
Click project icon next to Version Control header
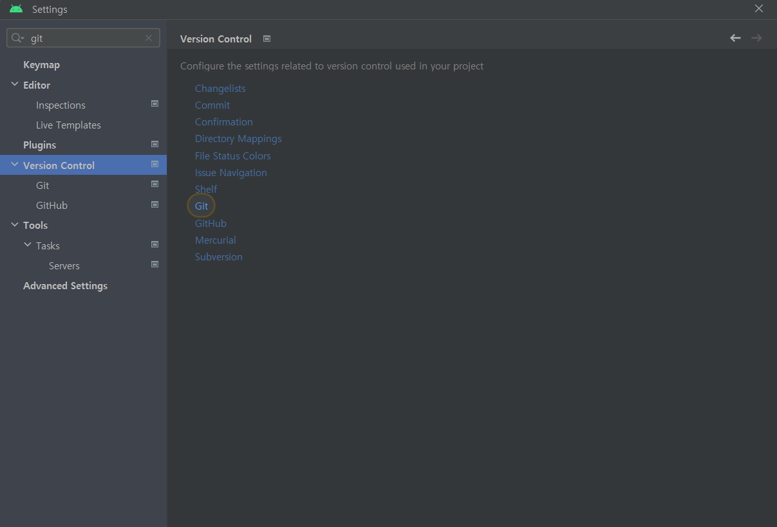click(x=267, y=39)
